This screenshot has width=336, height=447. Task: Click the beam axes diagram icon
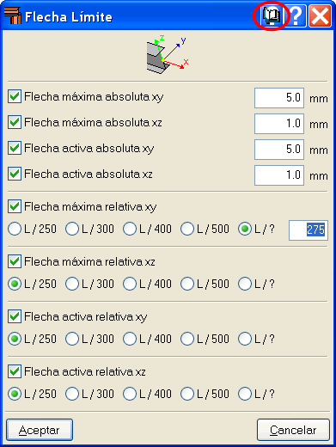168,55
